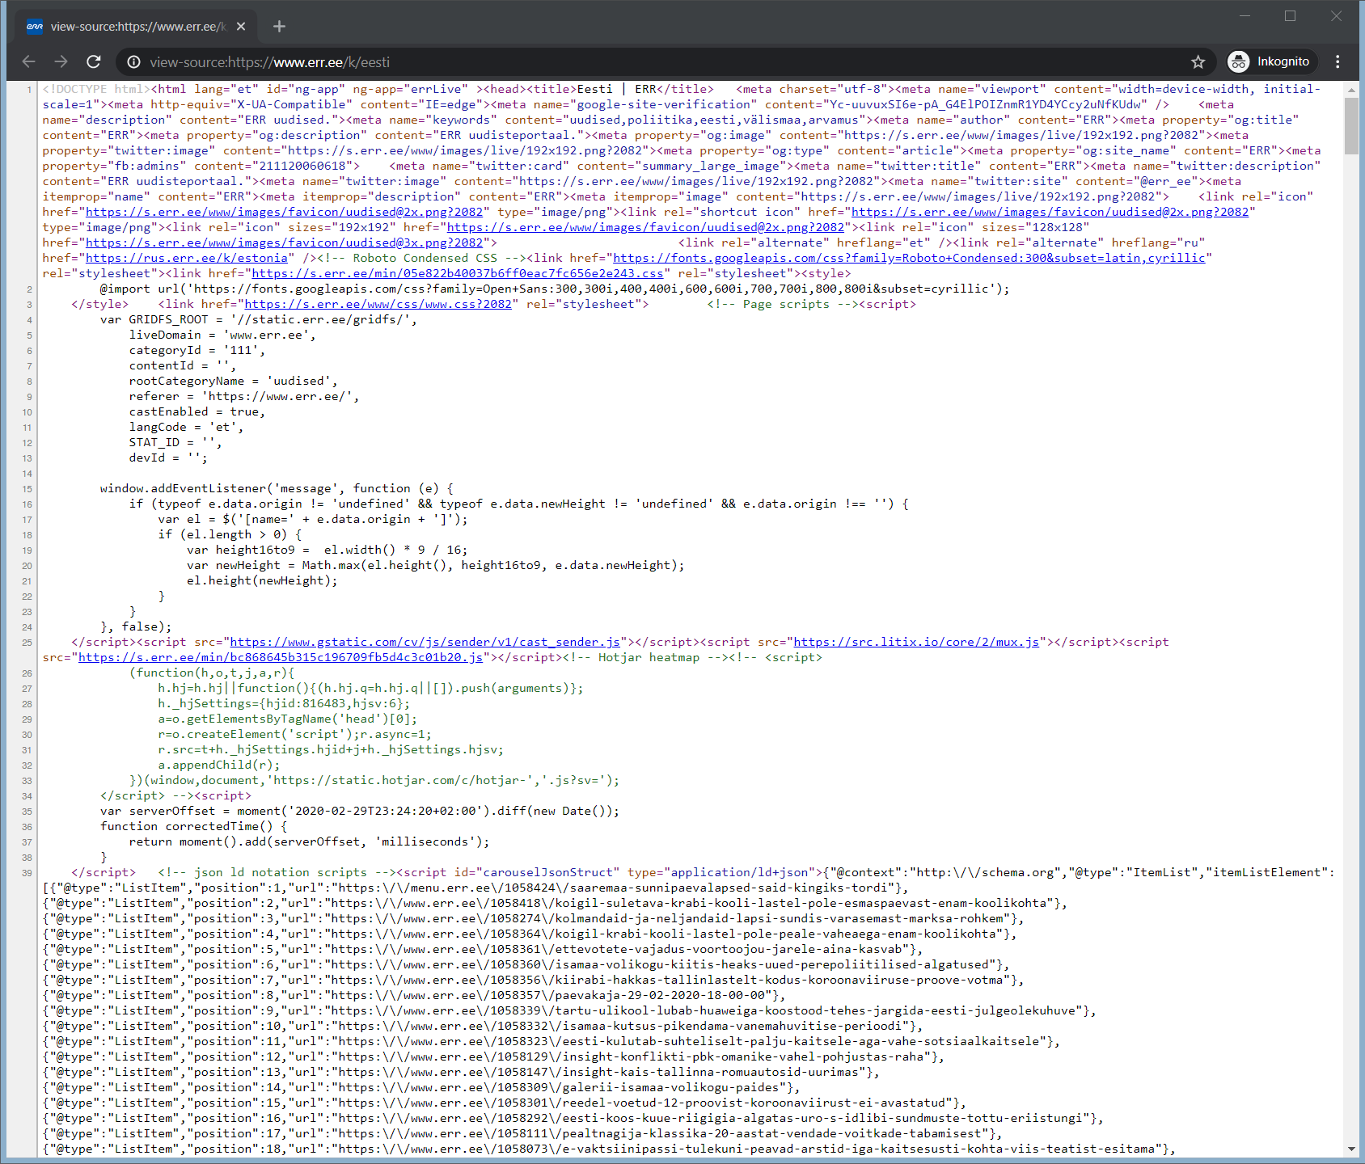Click the text "h._hjSettings={hjid:816483,hjsv:6};"
1365x1164 pixels.
coord(284,703)
